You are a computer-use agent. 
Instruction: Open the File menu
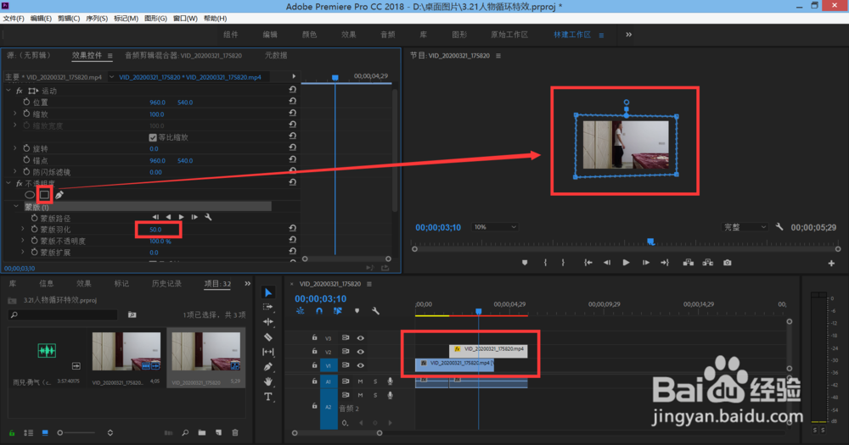[x=14, y=19]
